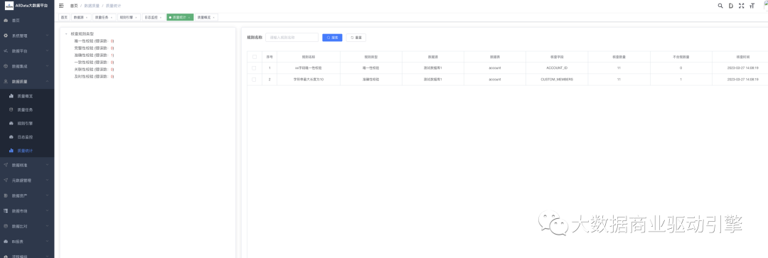Open the font size icon in top bar
768x258 pixels.
point(752,6)
